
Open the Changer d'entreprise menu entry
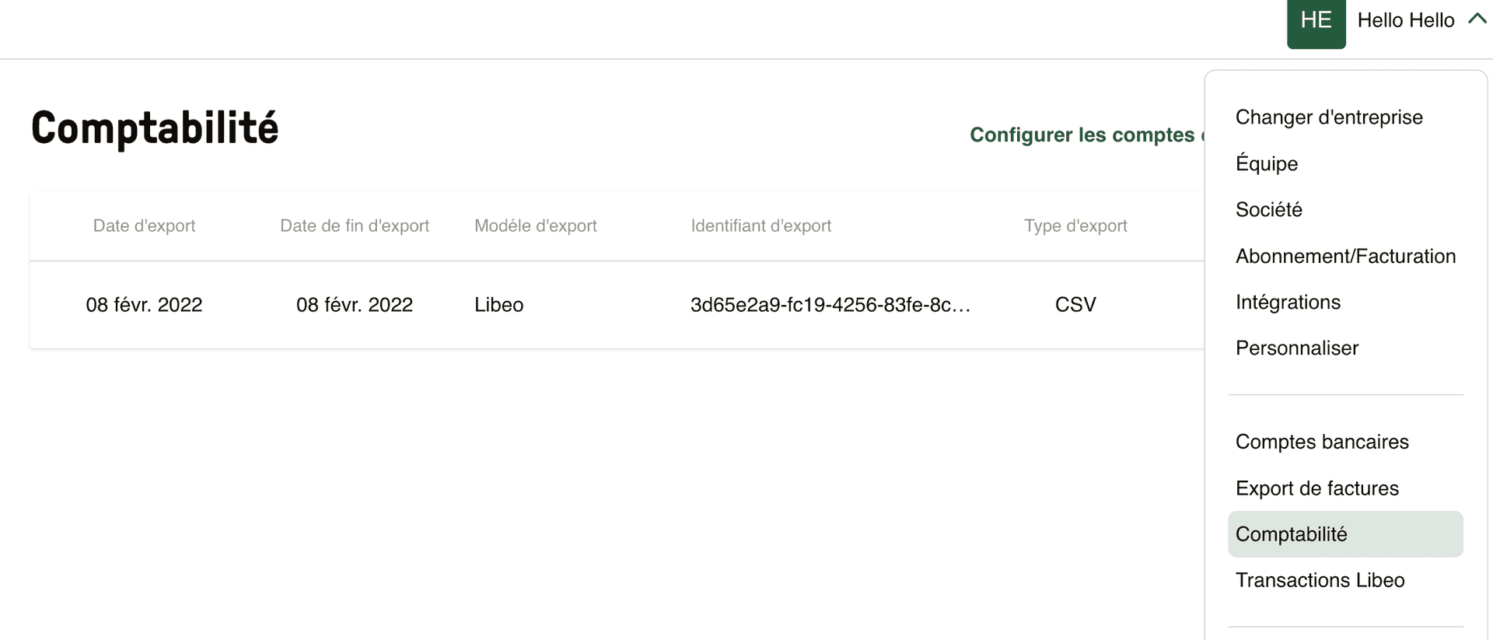(1330, 117)
